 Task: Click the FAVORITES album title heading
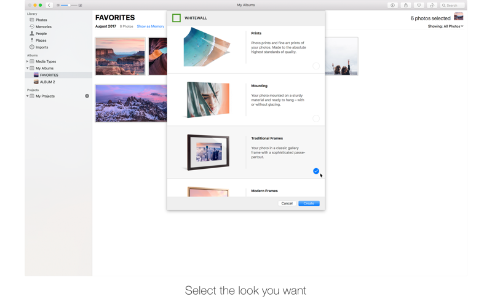coord(115,18)
